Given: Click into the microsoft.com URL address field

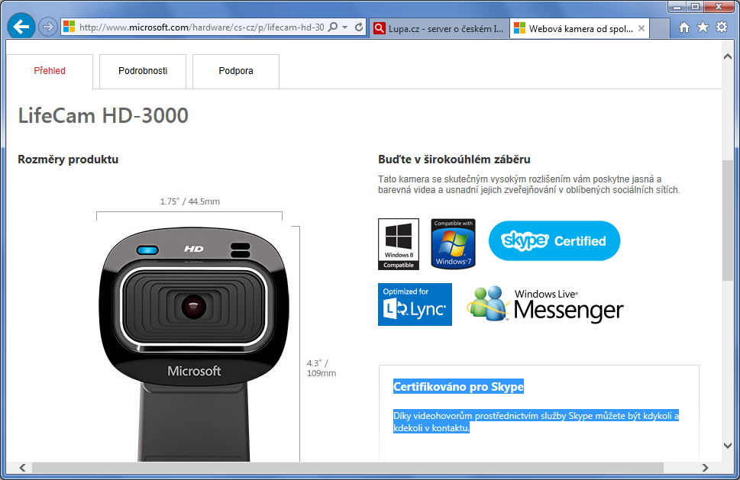Looking at the screenshot, I should (199, 27).
